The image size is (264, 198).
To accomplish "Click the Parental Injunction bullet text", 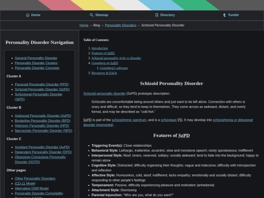I will tap(132, 195).
